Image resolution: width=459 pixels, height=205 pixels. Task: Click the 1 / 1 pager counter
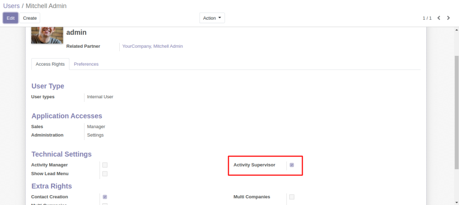click(427, 18)
